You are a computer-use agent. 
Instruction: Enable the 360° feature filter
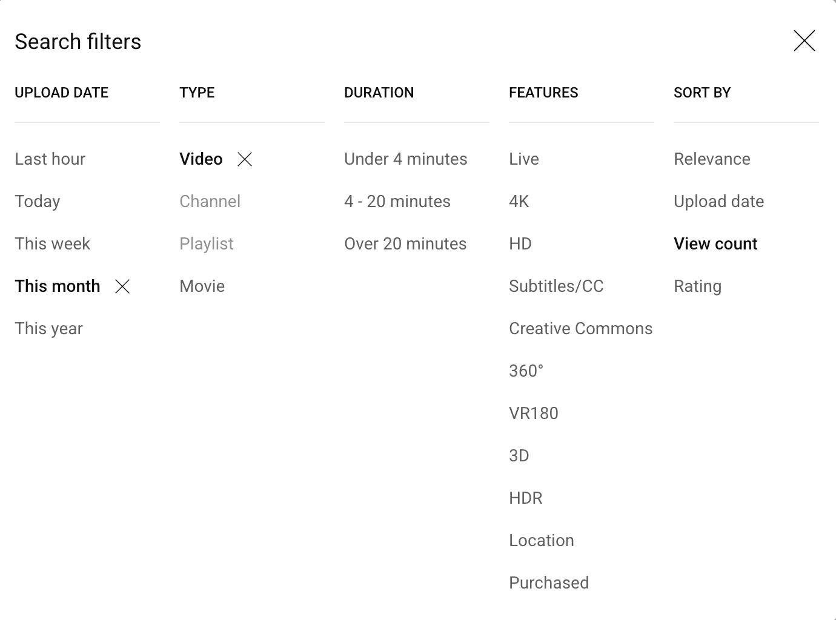point(526,371)
